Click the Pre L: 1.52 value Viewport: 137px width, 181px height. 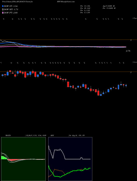(x=85, y=10)
